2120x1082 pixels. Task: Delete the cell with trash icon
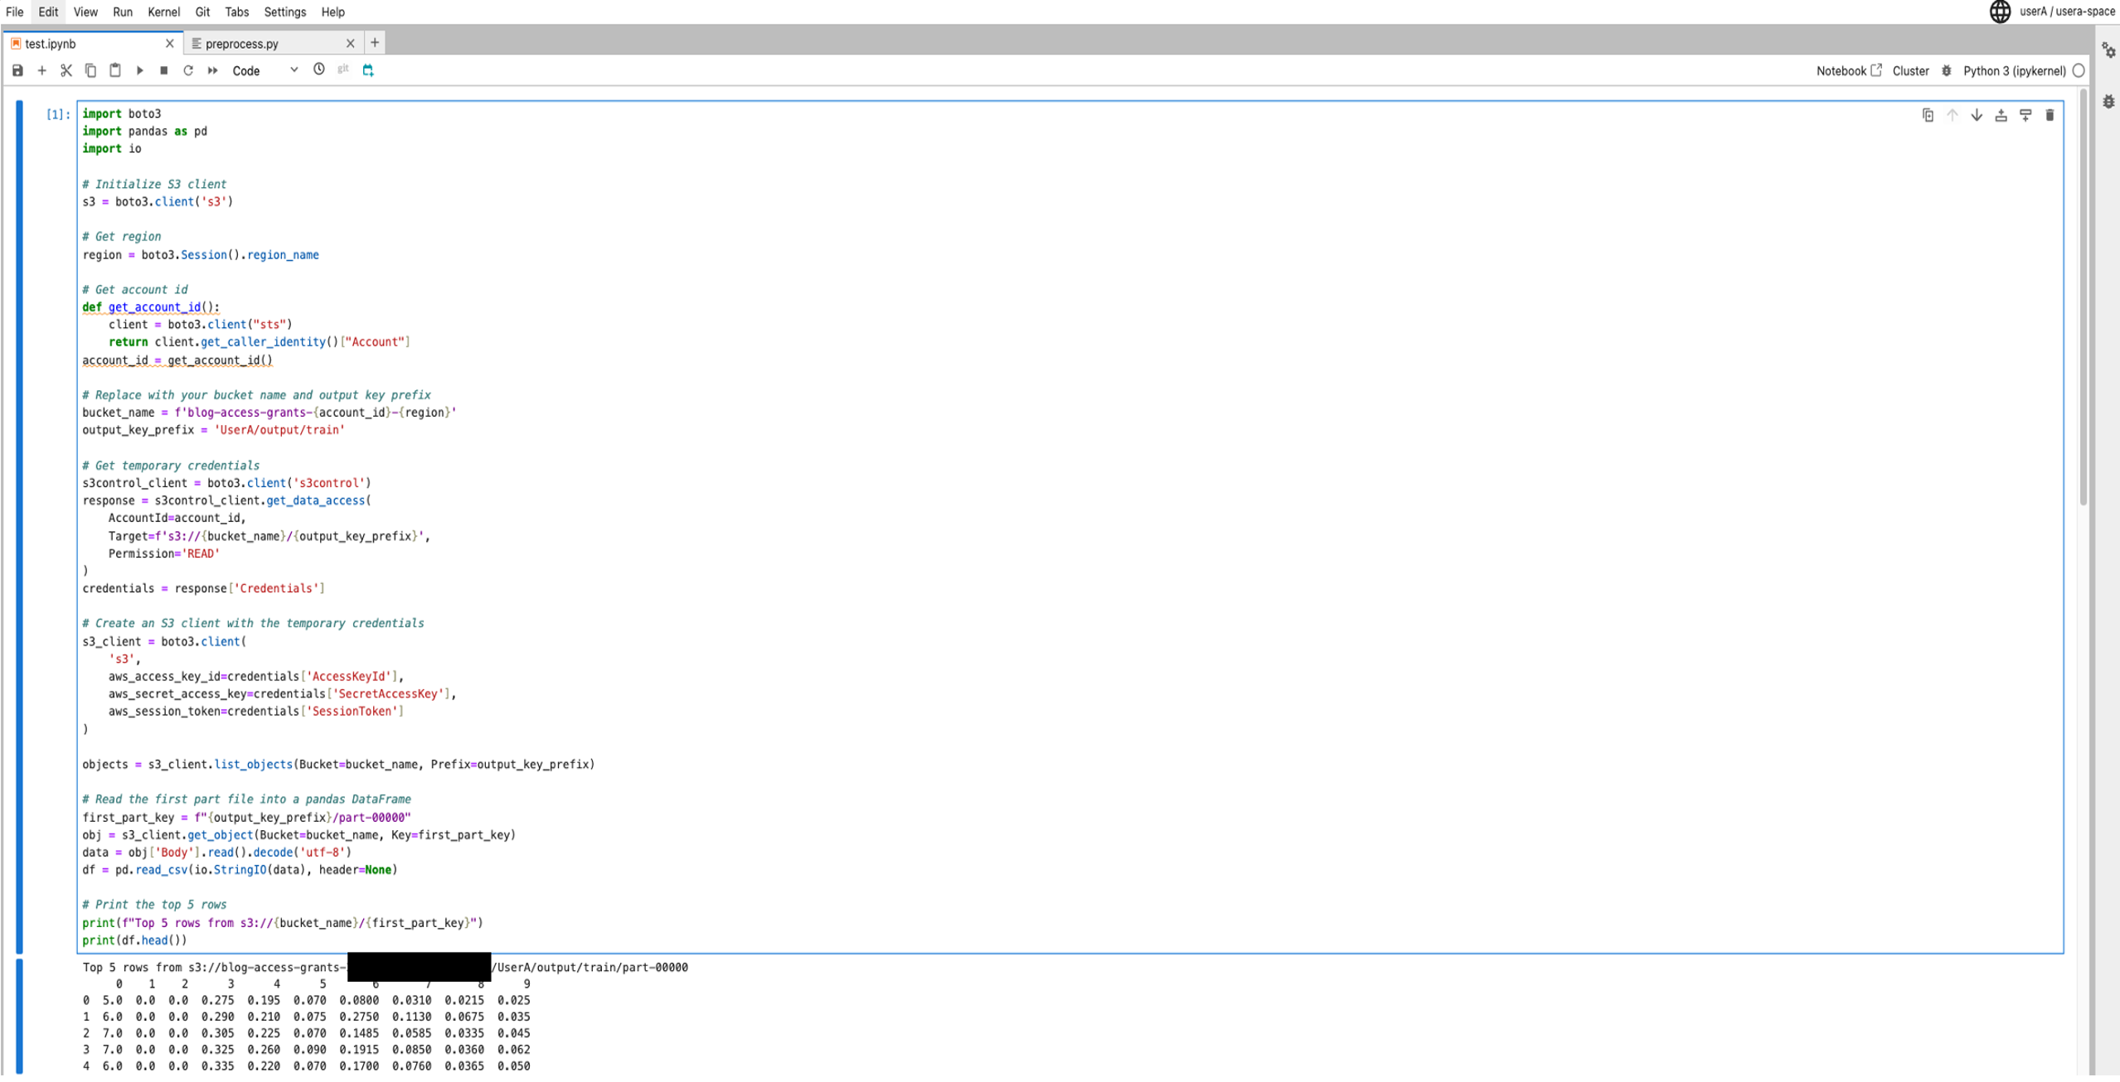coord(2050,115)
